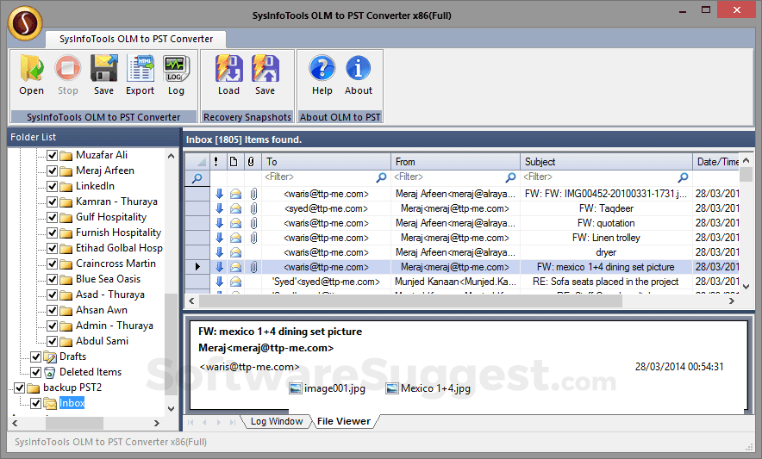
Task: Click email grid vertical scroll down arrow
Action: (746, 287)
